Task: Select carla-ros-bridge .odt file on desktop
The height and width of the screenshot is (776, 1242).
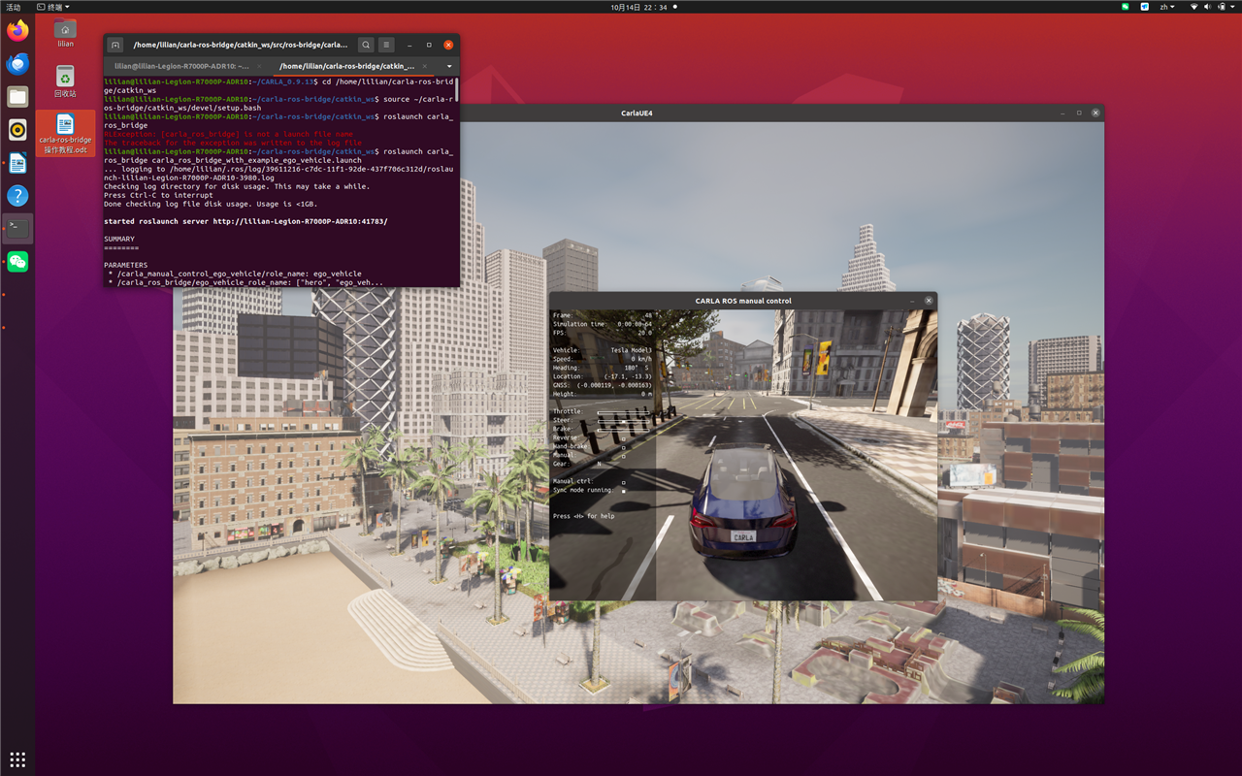Action: tap(65, 133)
